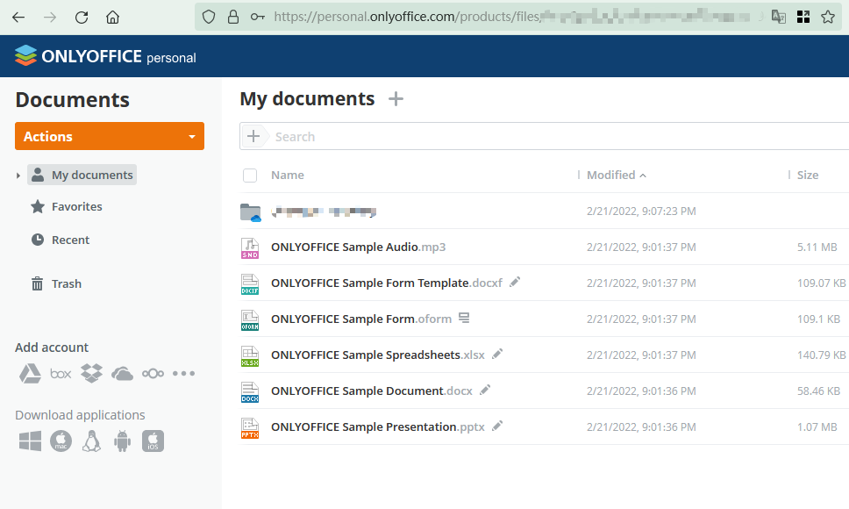Image resolution: width=849 pixels, height=509 pixels.
Task: Sort by the Size column header
Action: [x=807, y=175]
